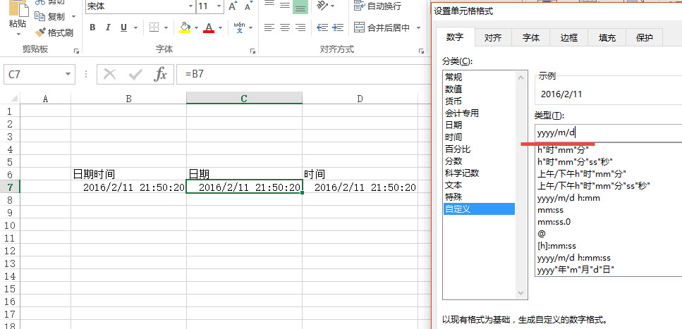
Task: Click Merge and Center (合并后居中)
Action: 382,27
